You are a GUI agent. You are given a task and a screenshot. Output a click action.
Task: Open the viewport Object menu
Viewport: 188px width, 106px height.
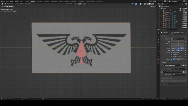click(x=30, y=4)
